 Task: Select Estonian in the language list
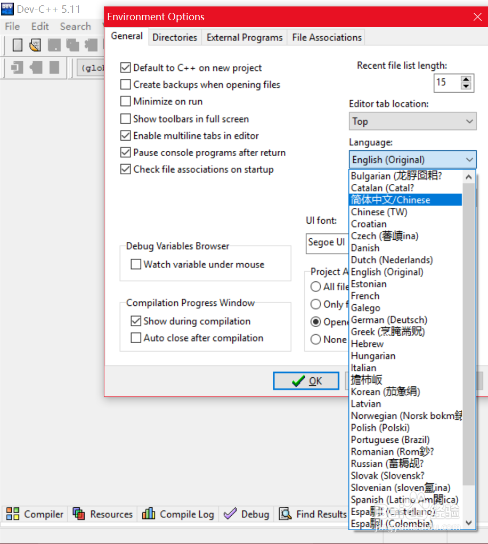405,284
